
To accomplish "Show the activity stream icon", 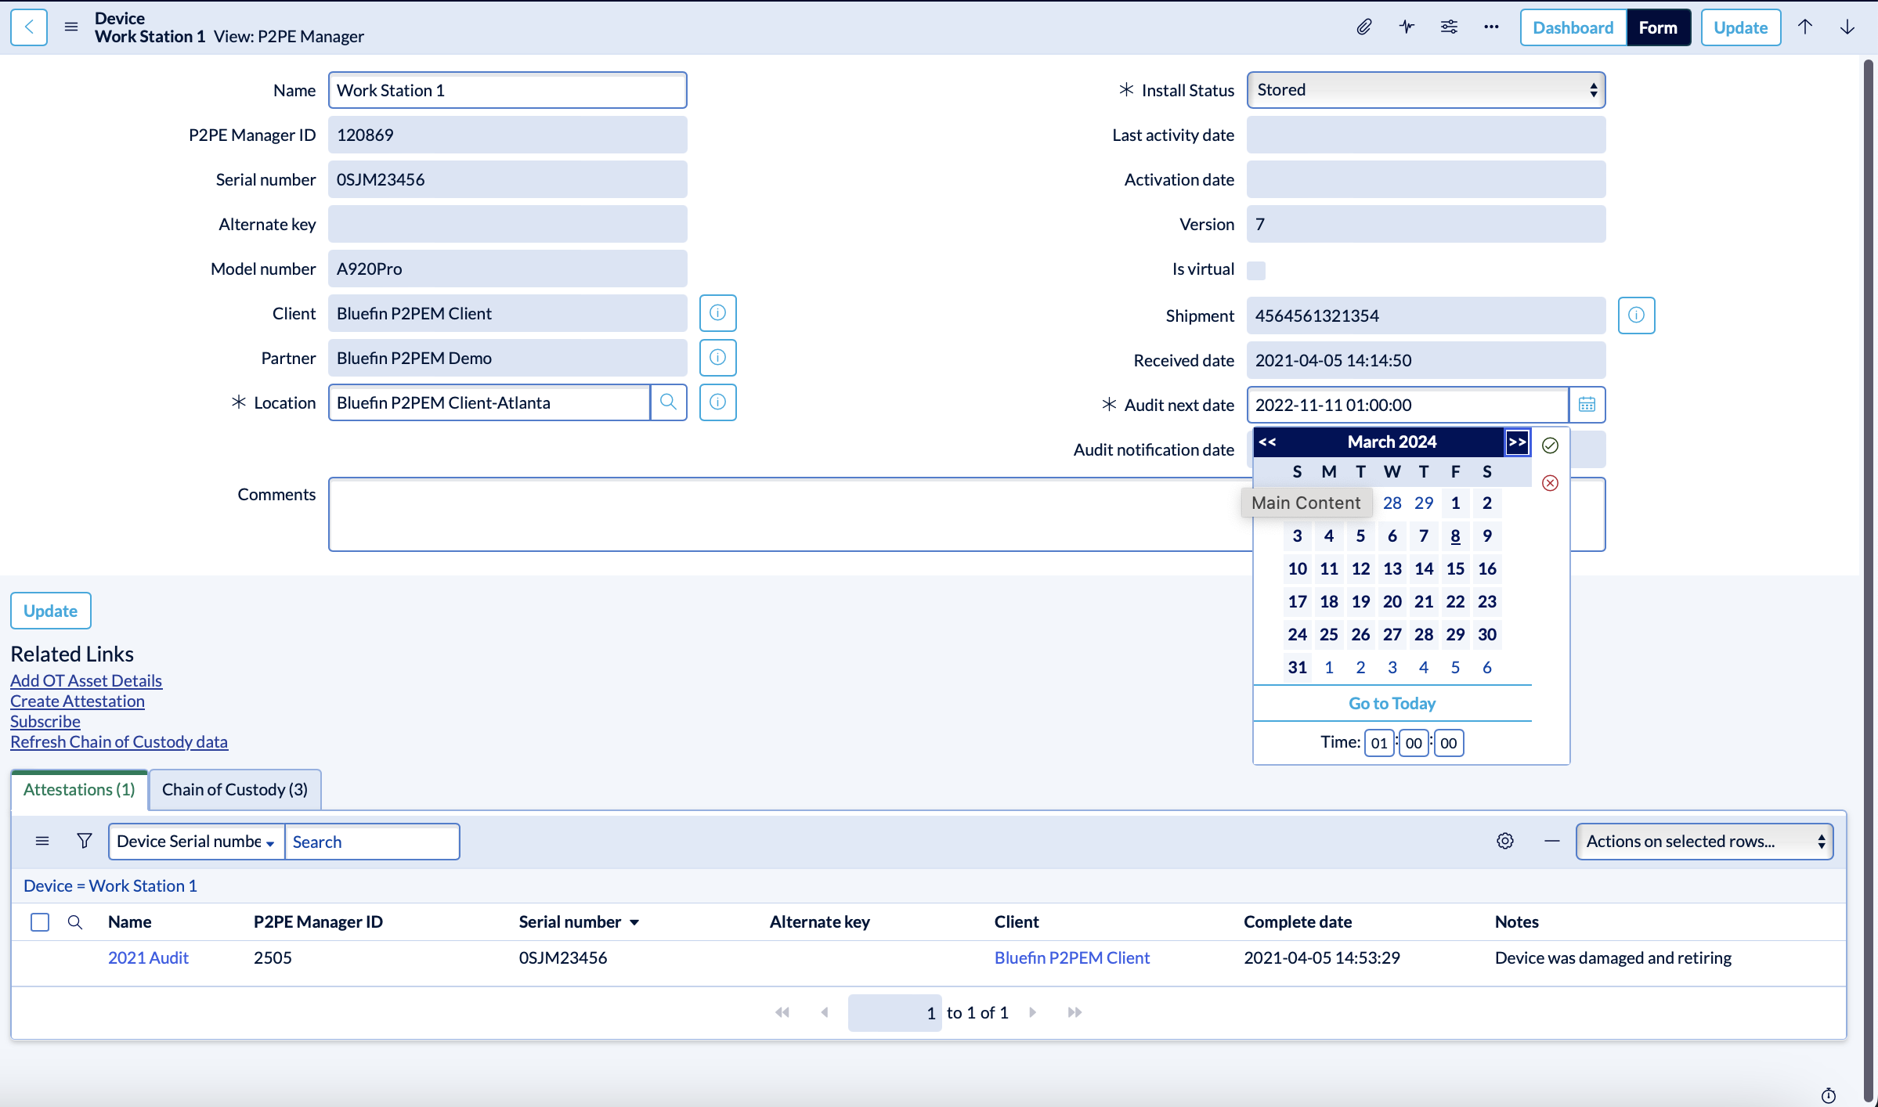I will (1406, 27).
